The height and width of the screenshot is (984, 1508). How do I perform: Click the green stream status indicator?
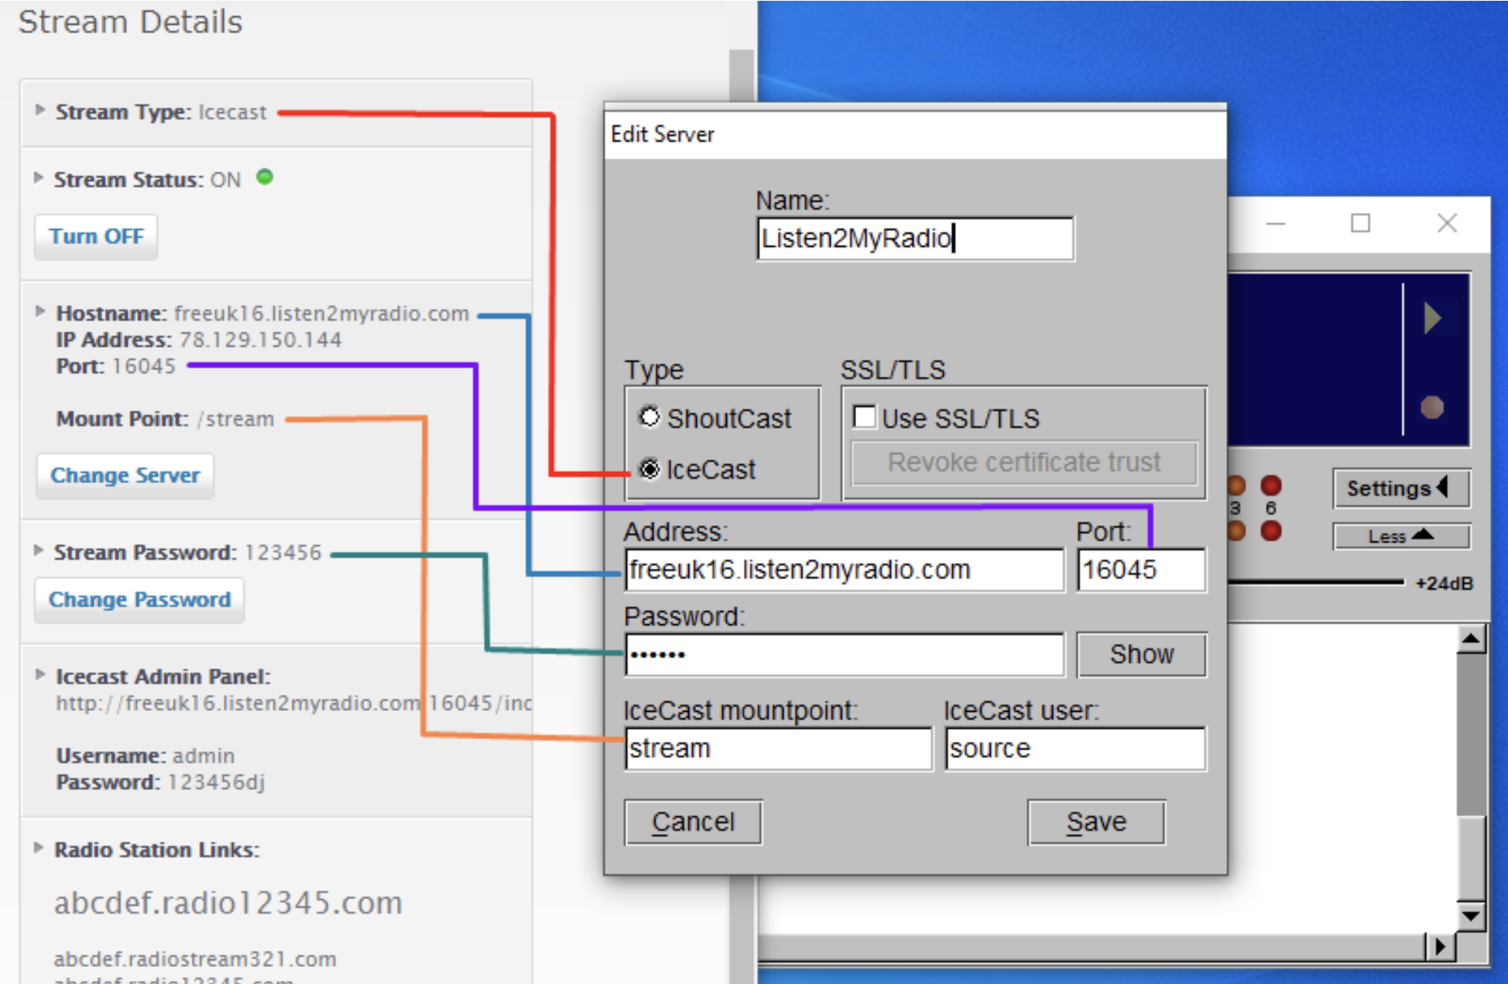tap(265, 177)
